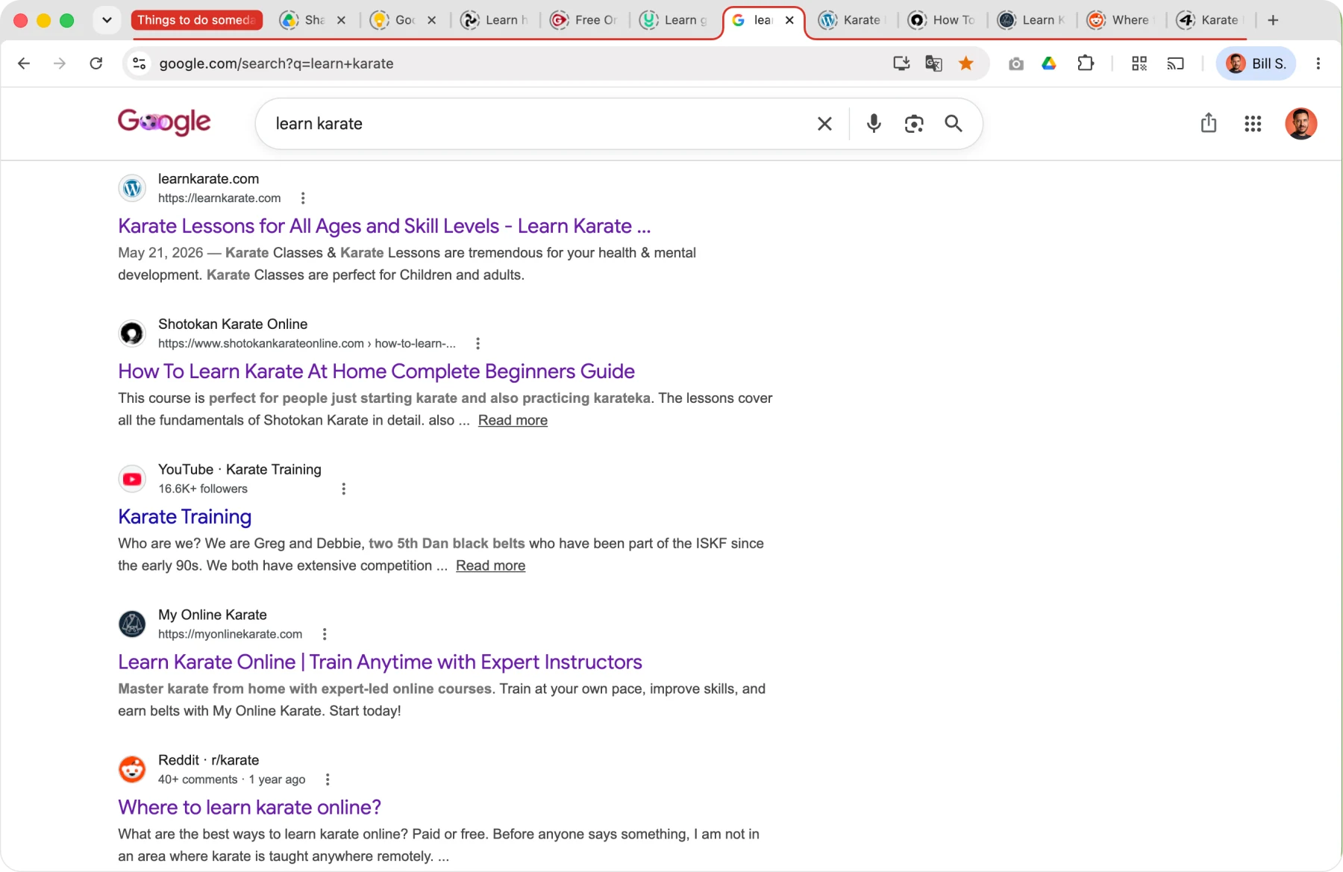Click the share icon on Google page
Image resolution: width=1343 pixels, height=872 pixels.
click(1209, 123)
